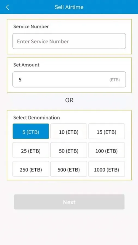Select the 1000 (ETB) denomination

click(x=107, y=169)
